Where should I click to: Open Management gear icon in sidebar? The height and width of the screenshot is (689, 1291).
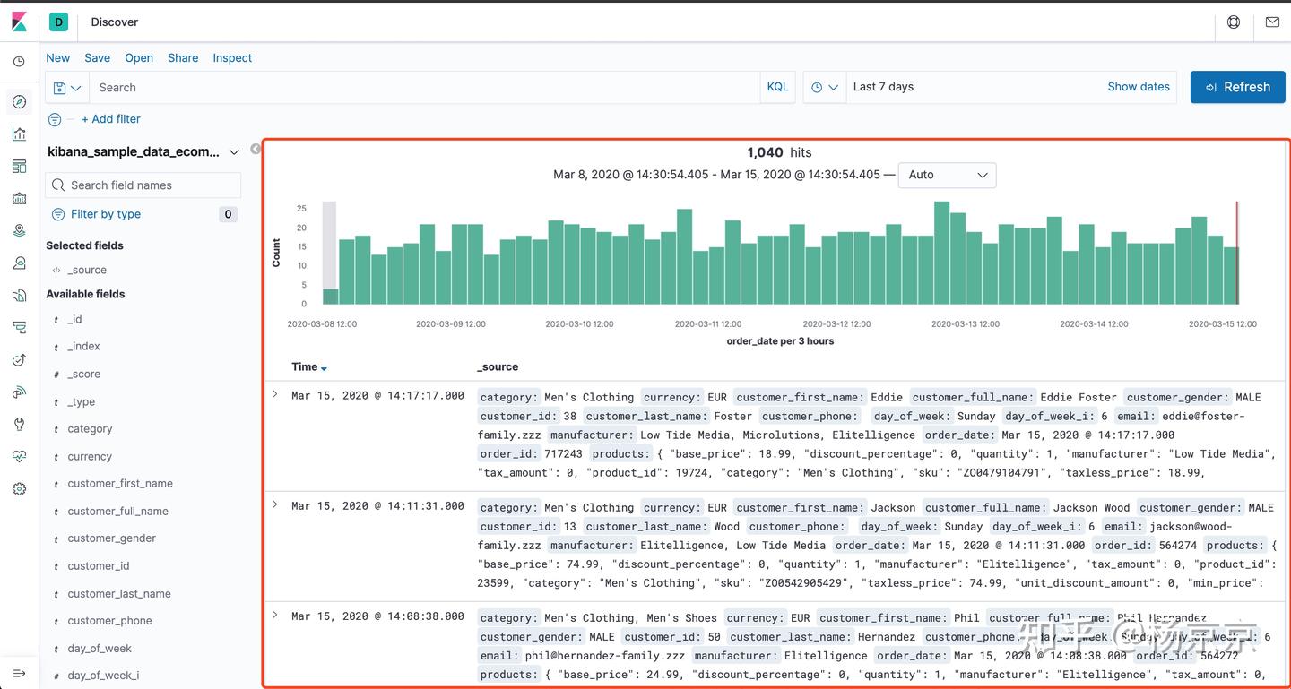pos(19,489)
